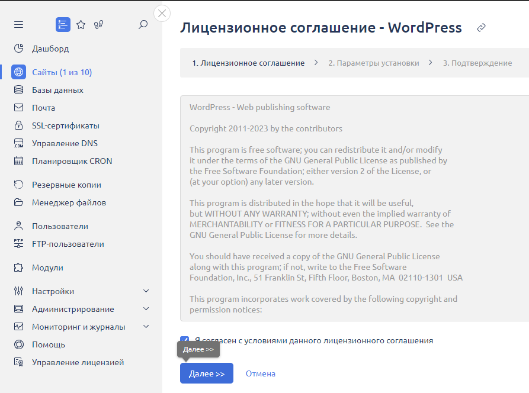Open favorites star icon
Screen dimensions: 529x393
pyautogui.click(x=81, y=25)
